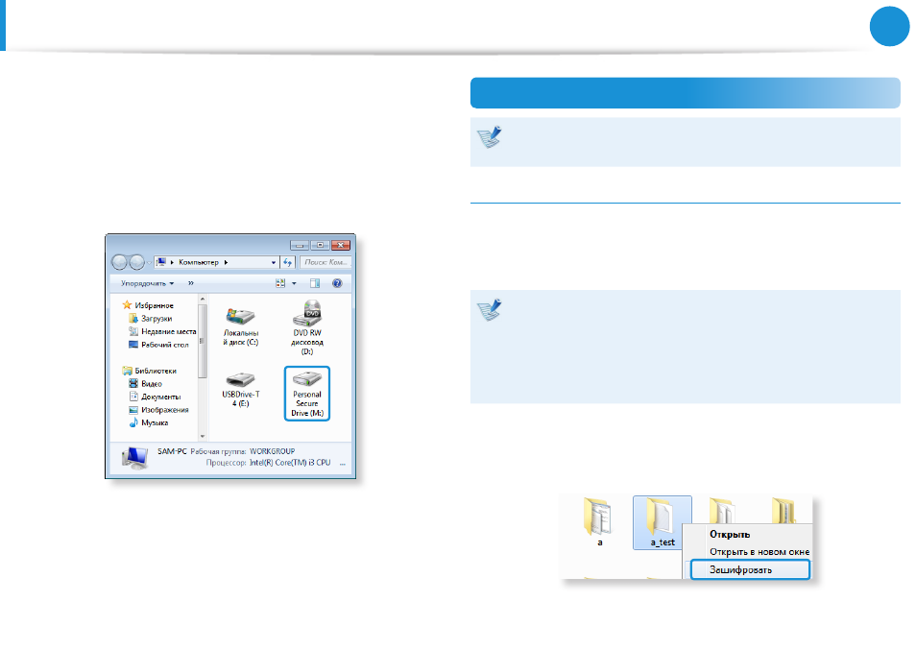Choose Открыть in the context menu
This screenshot has width=916, height=650.
[x=730, y=535]
